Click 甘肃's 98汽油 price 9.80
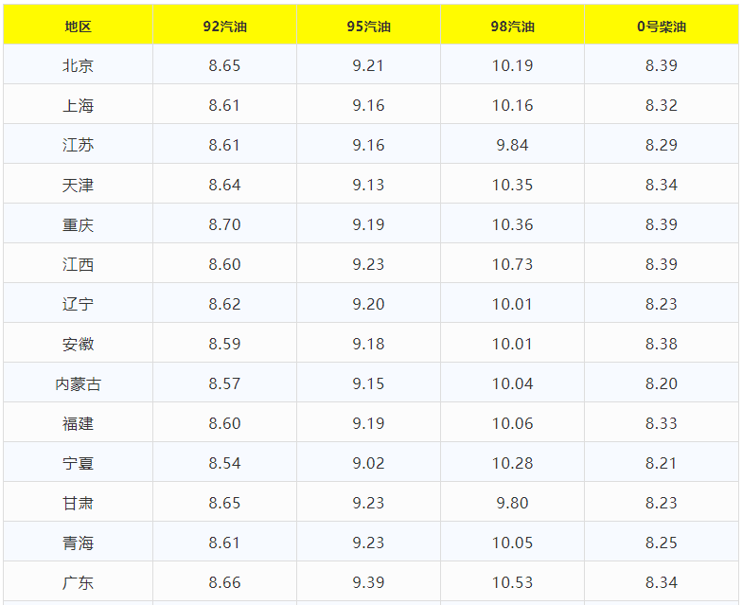Image resolution: width=742 pixels, height=605 pixels. point(512,503)
